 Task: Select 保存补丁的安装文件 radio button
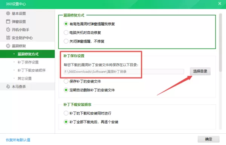(x=66, y=81)
